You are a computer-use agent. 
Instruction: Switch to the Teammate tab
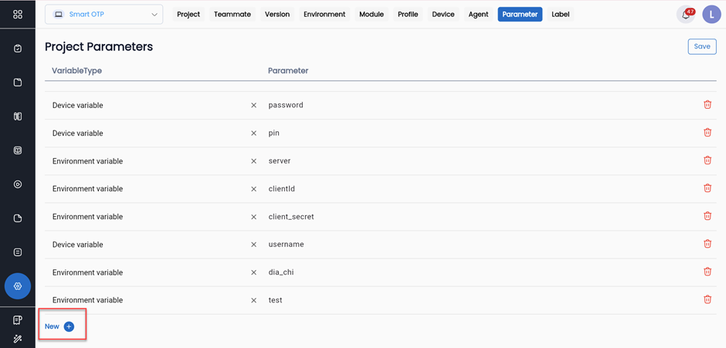[232, 15]
